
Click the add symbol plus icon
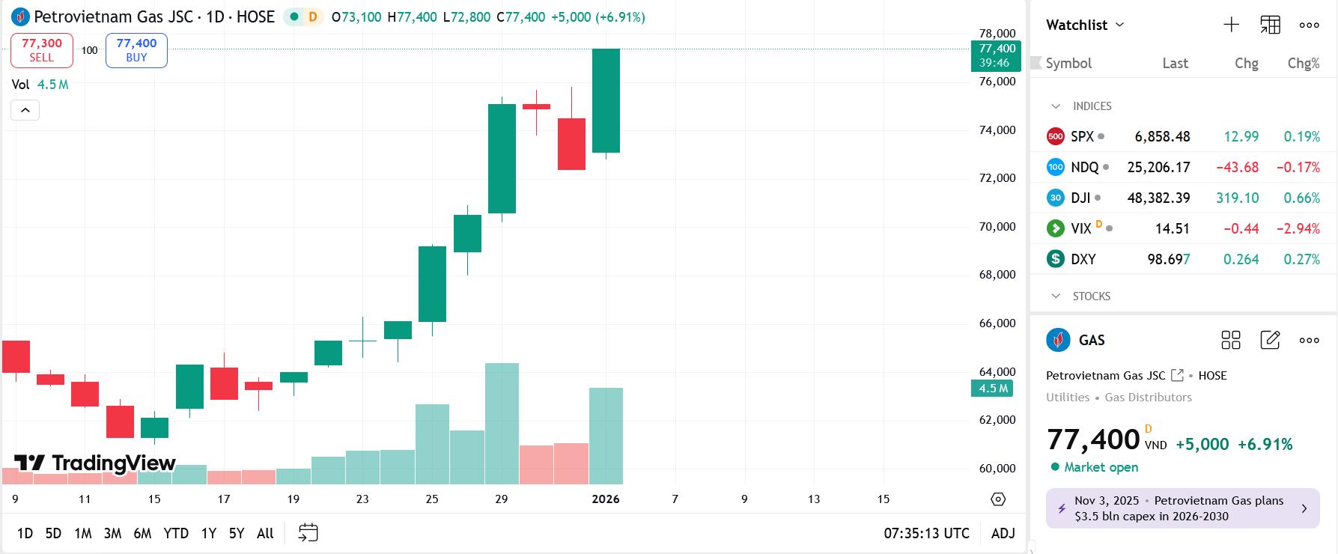point(1231,25)
